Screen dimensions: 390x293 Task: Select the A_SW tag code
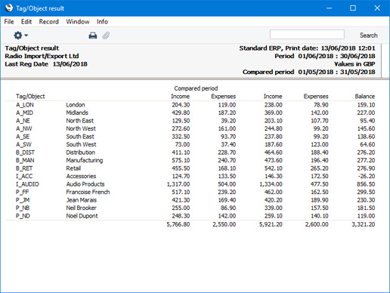coord(23,144)
